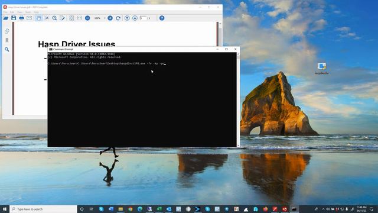This screenshot has height=213, width=378.
Task: Open the Help menu in PDF Complete
Action: click(36, 12)
